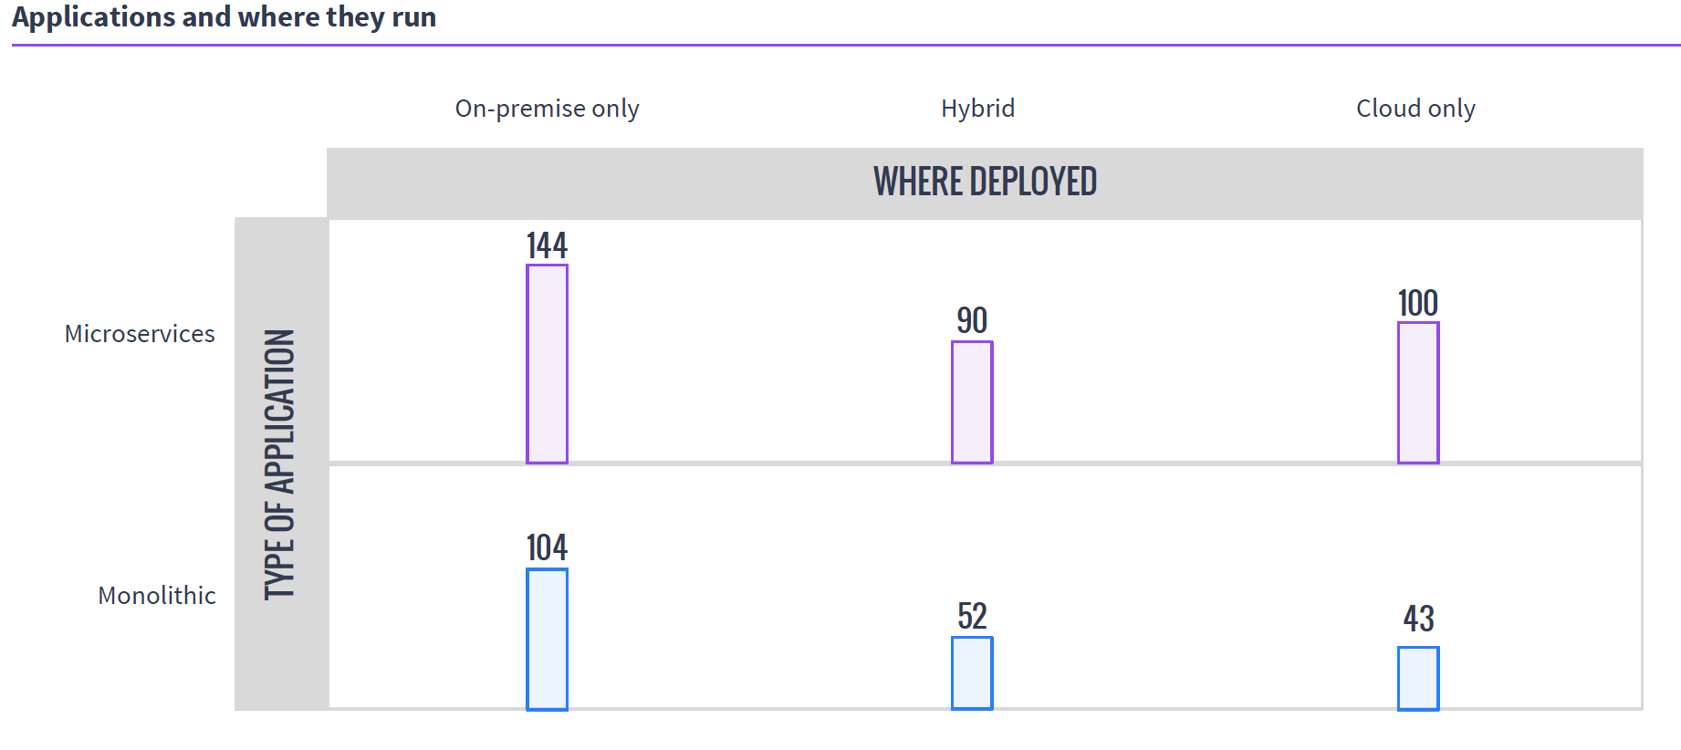Click the chart title Applications and where they run
The height and width of the screenshot is (750, 1681).
[x=224, y=16]
